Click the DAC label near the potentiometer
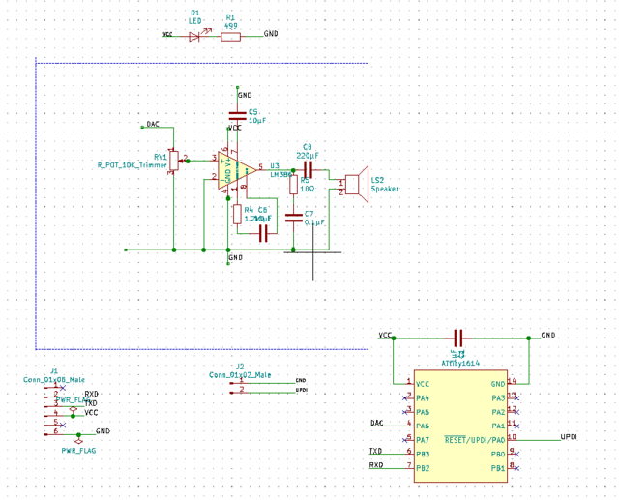This screenshot has height=500, width=619. click(153, 124)
